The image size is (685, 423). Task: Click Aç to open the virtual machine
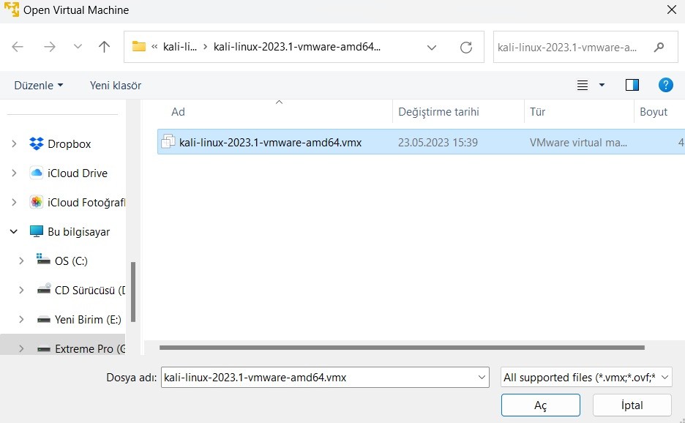click(x=540, y=405)
